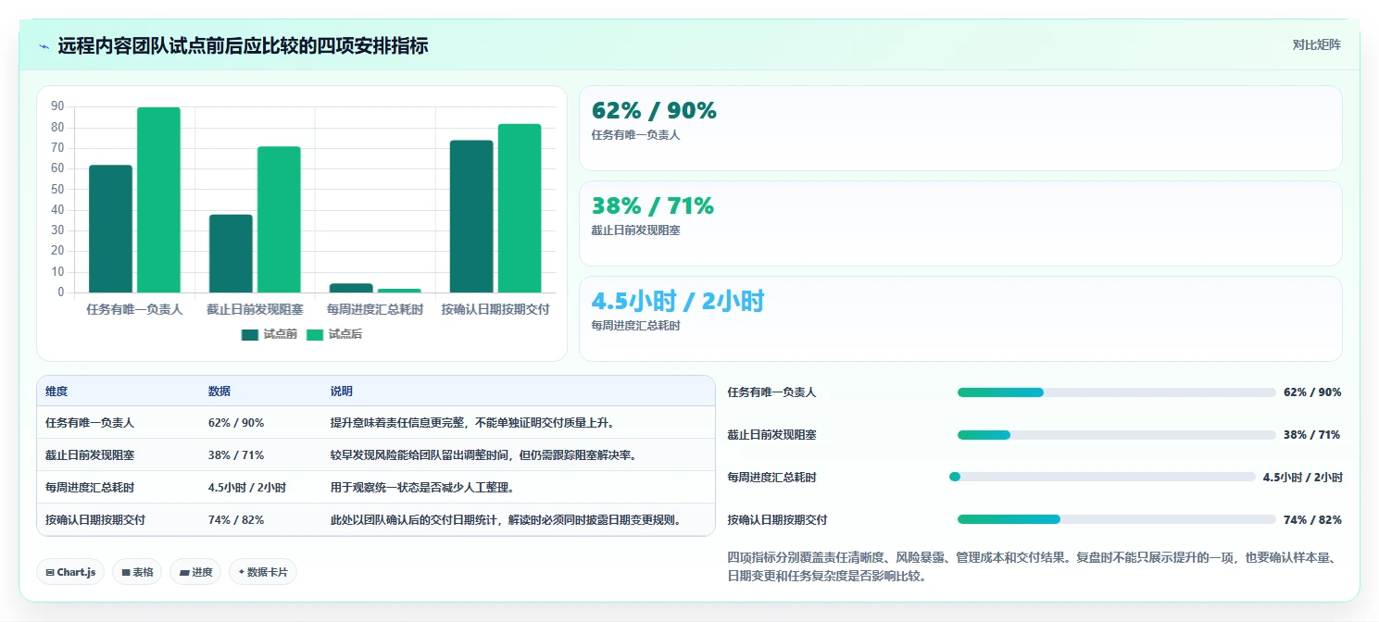Click the 62% / 90% cell in the table
This screenshot has width=1379, height=622.
coord(236,423)
